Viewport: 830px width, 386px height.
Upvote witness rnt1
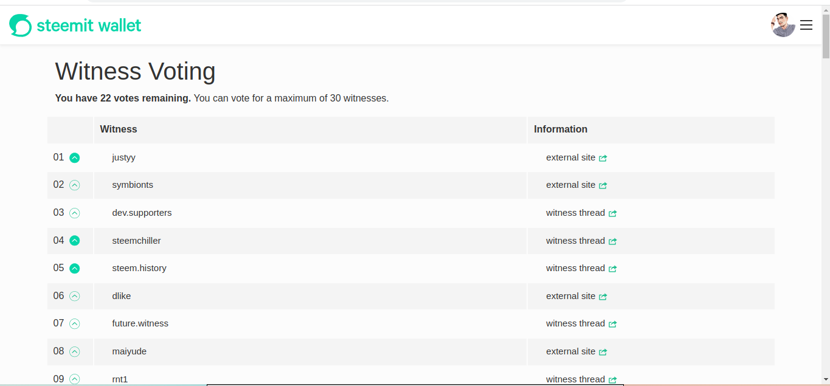pos(75,379)
